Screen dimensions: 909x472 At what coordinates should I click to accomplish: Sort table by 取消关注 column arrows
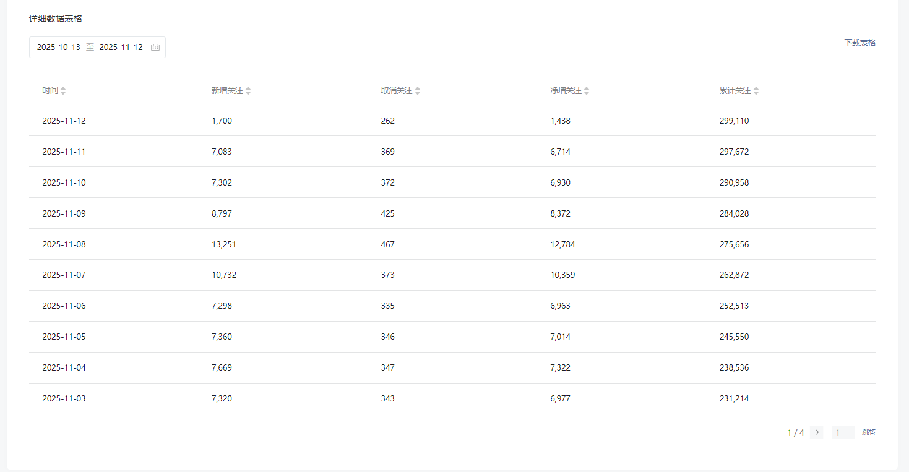pyautogui.click(x=418, y=91)
